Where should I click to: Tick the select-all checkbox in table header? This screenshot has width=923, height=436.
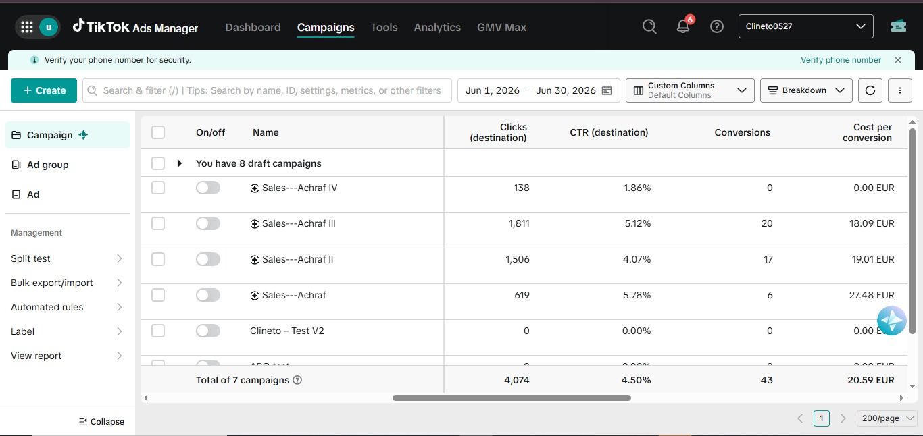point(158,132)
